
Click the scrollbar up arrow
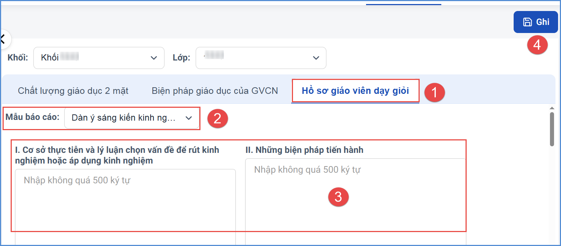click(x=552, y=108)
